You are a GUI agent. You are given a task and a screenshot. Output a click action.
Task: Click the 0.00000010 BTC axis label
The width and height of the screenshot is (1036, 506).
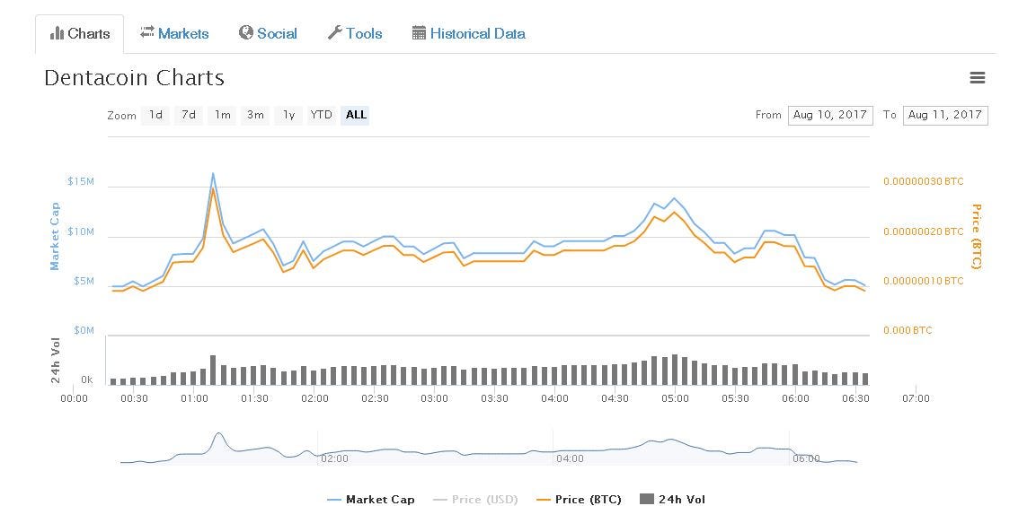coord(924,281)
